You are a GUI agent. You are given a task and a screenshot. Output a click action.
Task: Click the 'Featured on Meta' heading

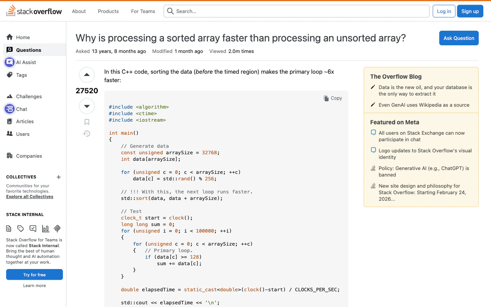[395, 122]
